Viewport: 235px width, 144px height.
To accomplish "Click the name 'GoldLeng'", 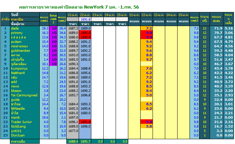I will pos(18,127).
